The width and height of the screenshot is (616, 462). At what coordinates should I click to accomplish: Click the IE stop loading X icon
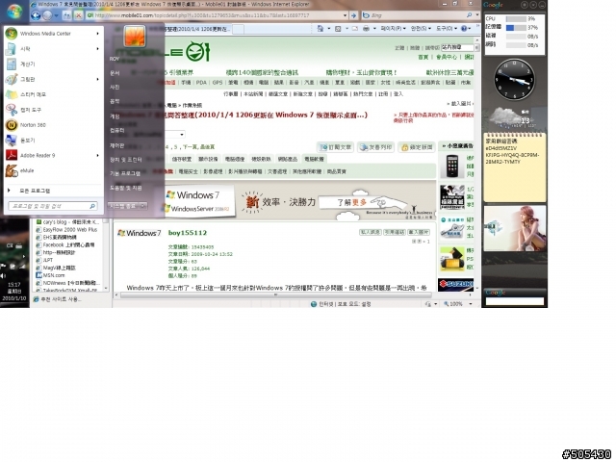click(x=78, y=15)
